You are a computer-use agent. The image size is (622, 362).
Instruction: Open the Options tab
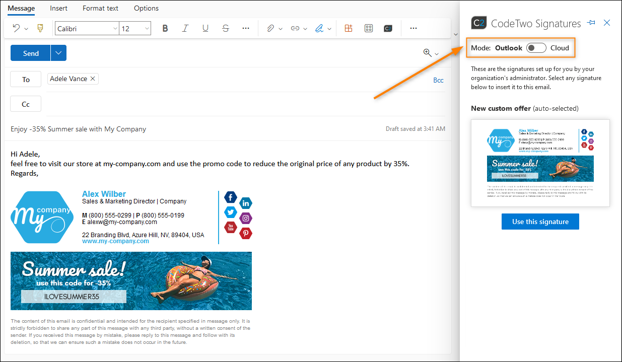point(146,8)
